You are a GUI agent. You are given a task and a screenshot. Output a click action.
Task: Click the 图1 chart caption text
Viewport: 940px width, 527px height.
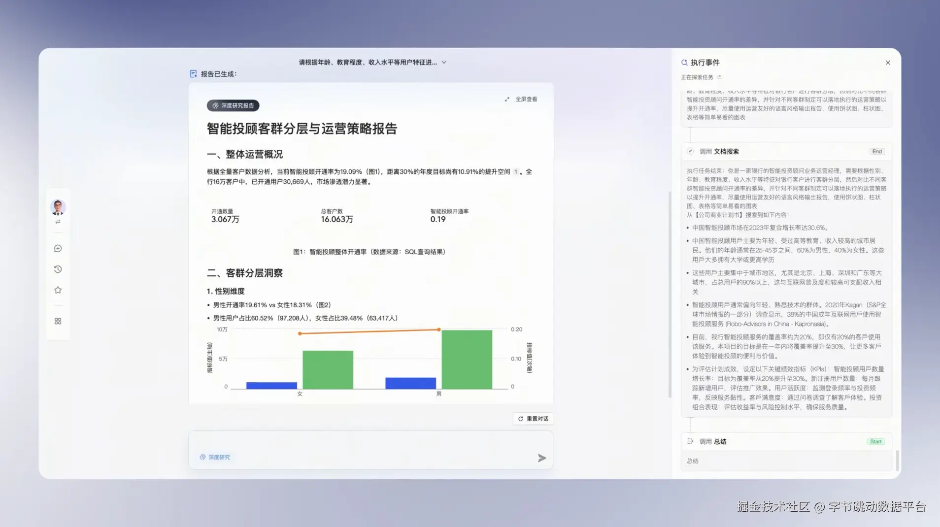pos(369,252)
